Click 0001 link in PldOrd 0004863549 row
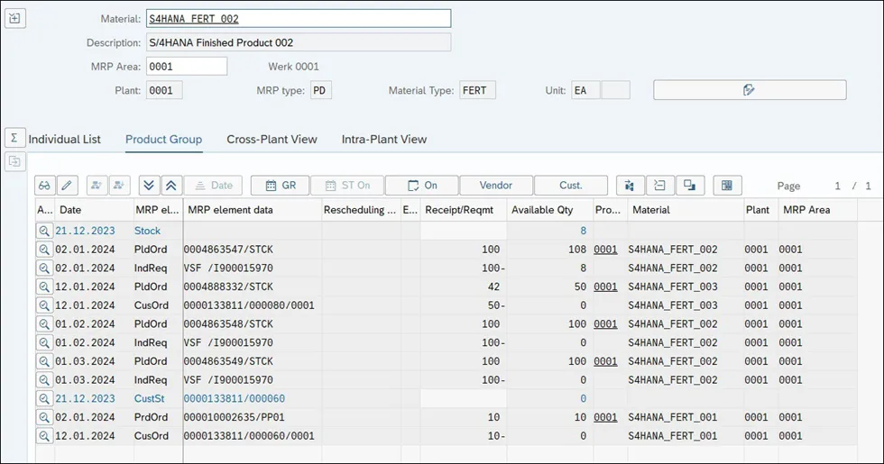This screenshot has width=884, height=464. tap(605, 361)
